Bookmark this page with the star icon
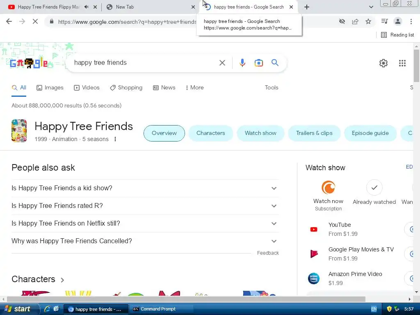 368,21
